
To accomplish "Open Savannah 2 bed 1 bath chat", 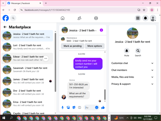I will [x=27, y=70].
